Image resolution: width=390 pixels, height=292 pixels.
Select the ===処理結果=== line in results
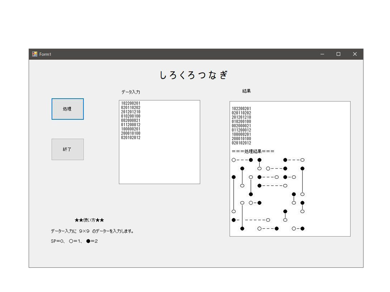coord(253,151)
